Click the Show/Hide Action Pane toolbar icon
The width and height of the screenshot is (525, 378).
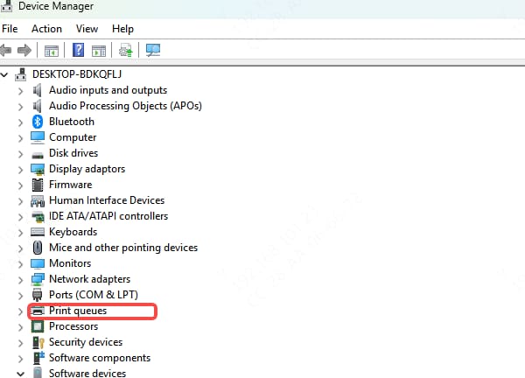click(99, 51)
